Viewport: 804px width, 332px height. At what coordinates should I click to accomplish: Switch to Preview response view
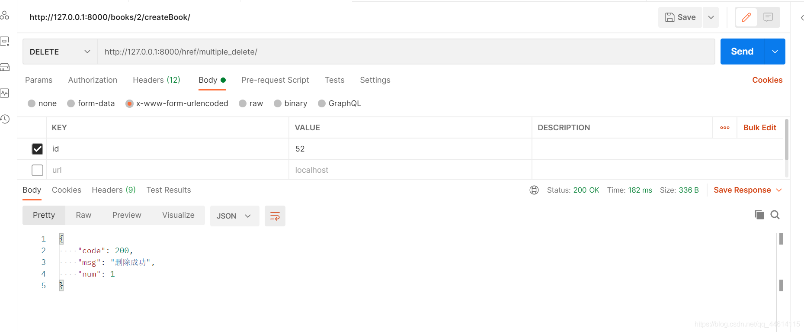pos(127,215)
